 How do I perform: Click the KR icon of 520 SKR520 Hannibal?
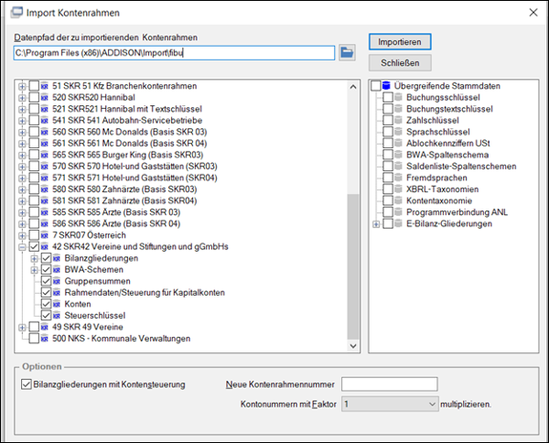[45, 98]
